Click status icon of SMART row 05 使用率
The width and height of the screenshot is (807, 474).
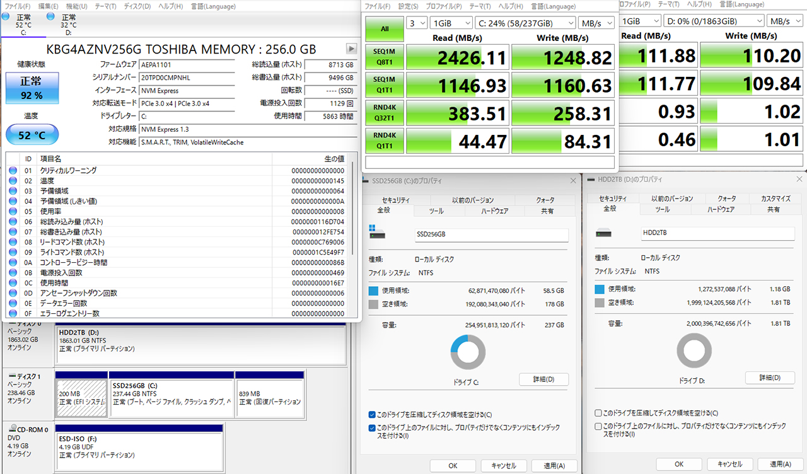pyautogui.click(x=13, y=211)
